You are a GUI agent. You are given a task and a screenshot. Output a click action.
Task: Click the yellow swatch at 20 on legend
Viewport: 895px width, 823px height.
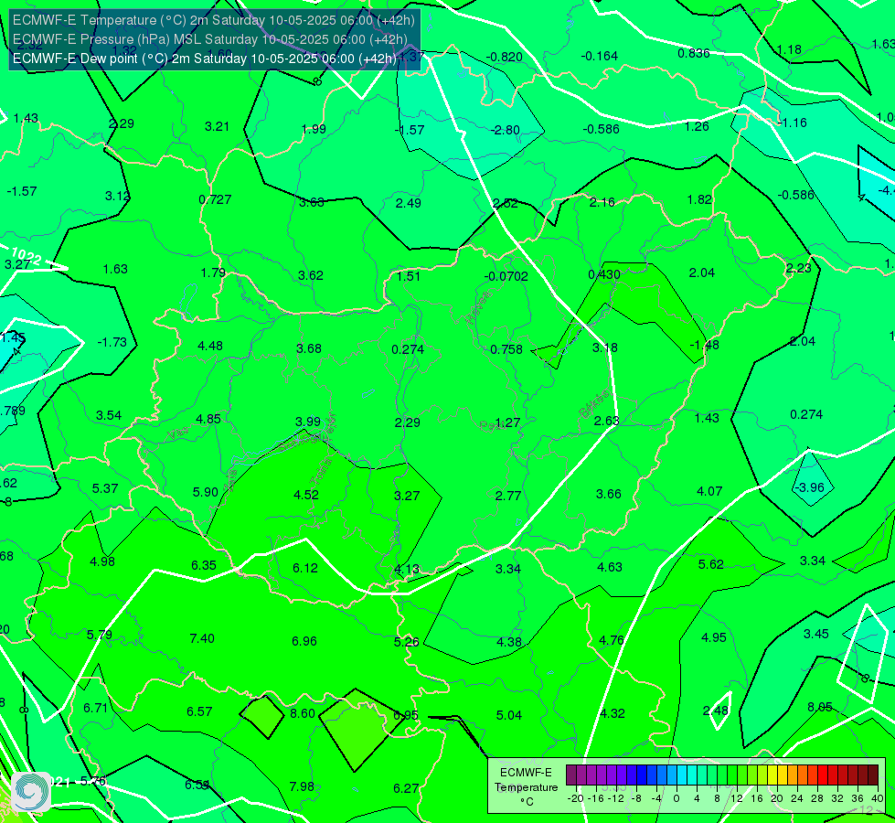coord(772,775)
